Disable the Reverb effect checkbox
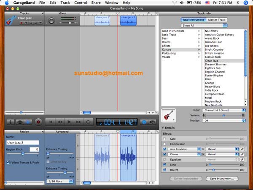This screenshot has width=253, height=190. coord(164,170)
